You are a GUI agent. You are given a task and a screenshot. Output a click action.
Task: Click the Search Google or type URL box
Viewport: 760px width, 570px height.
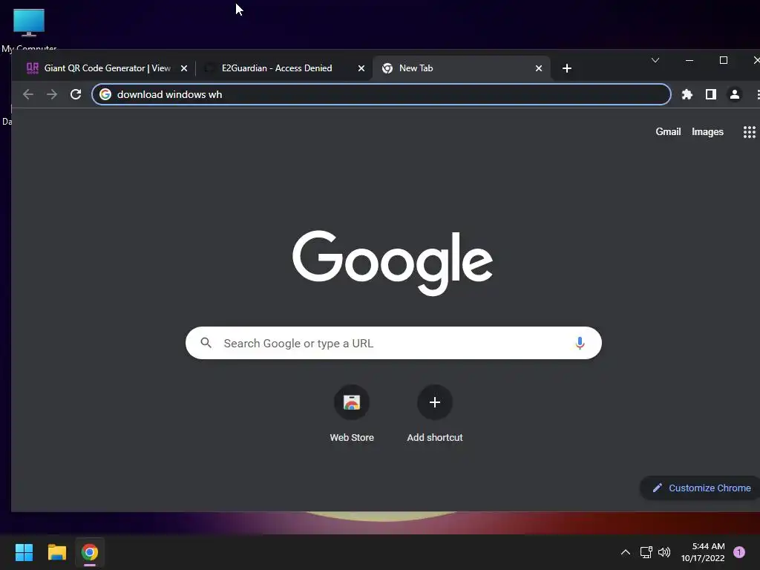(x=393, y=343)
